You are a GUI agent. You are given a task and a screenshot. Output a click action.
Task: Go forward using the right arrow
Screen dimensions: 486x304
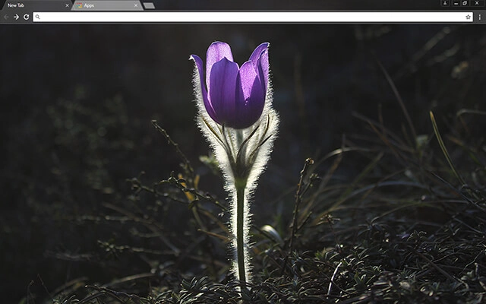pyautogui.click(x=17, y=17)
